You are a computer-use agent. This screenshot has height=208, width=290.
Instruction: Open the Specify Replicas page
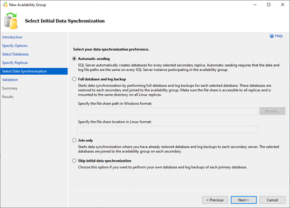15,63
